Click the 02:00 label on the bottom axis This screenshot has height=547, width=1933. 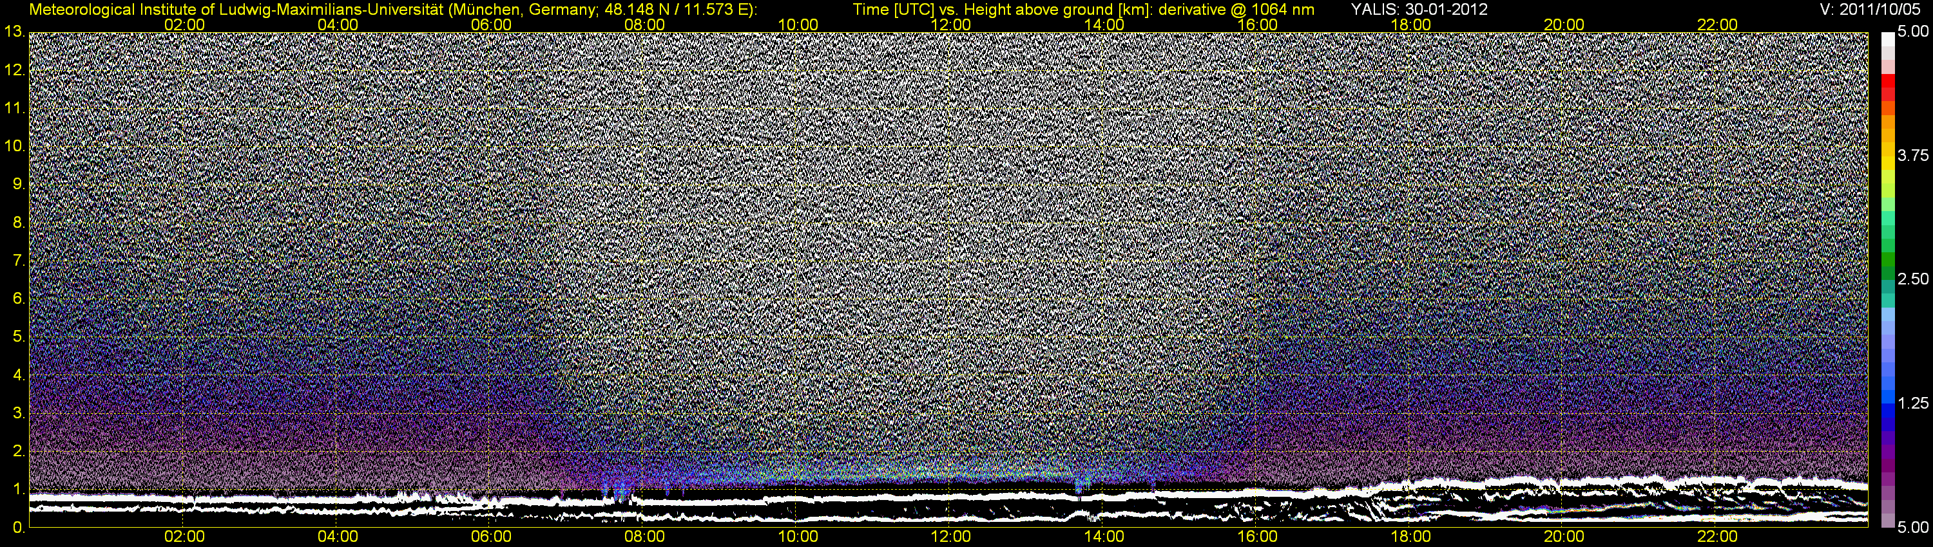coord(184,537)
